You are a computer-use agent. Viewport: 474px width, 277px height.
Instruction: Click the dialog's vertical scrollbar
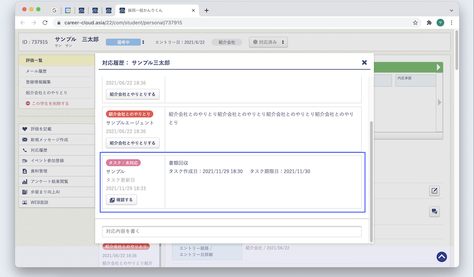pyautogui.click(x=371, y=181)
